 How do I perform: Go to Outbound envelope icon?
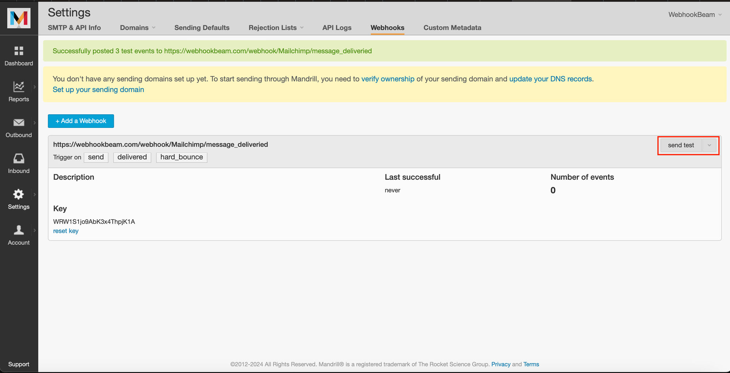pyautogui.click(x=19, y=123)
